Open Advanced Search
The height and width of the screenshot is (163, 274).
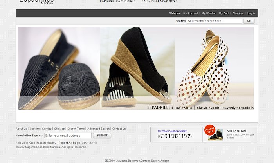[x=98, y=129]
